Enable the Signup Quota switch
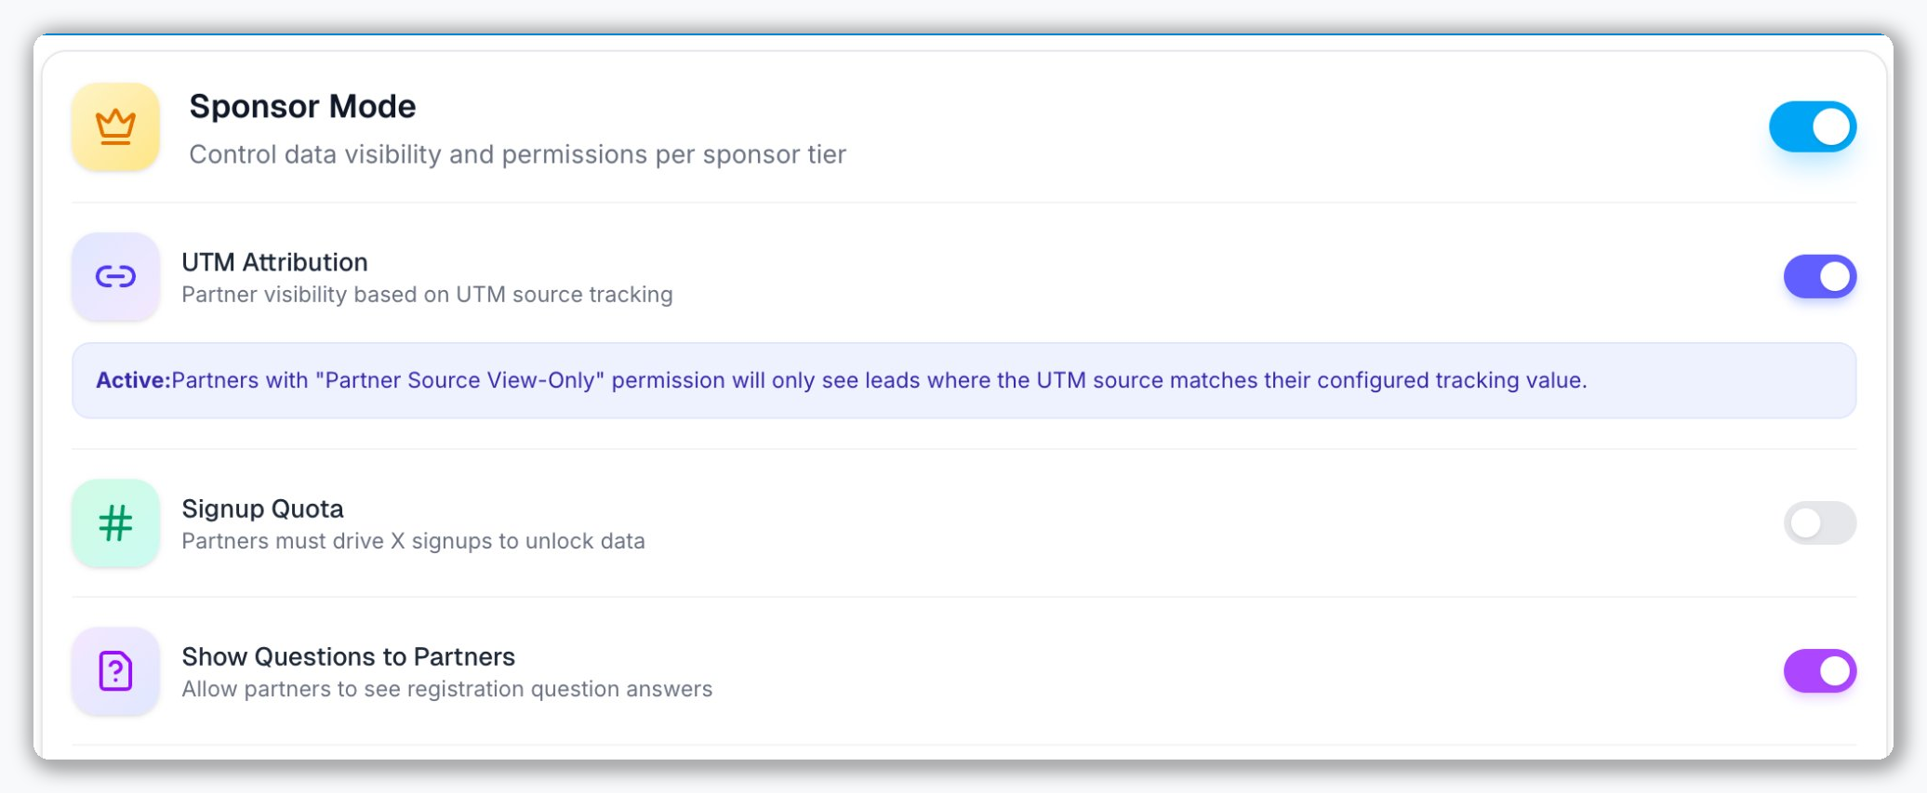Image resolution: width=1927 pixels, height=793 pixels. (x=1819, y=523)
